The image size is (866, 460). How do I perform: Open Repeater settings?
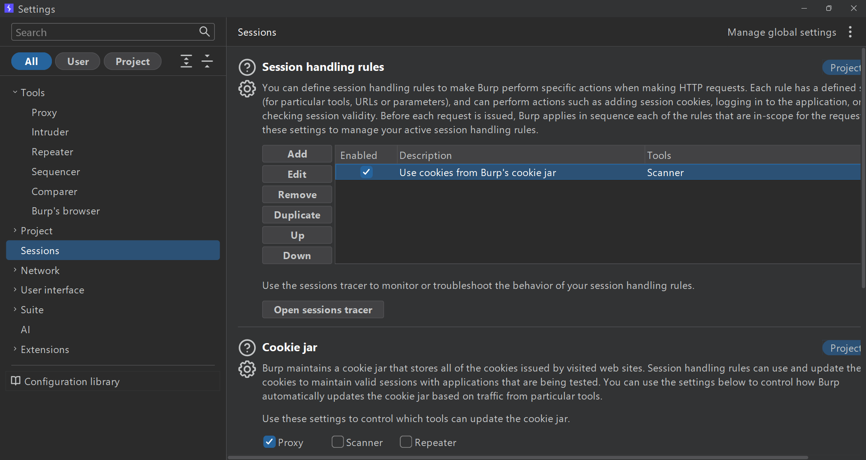[x=52, y=152]
